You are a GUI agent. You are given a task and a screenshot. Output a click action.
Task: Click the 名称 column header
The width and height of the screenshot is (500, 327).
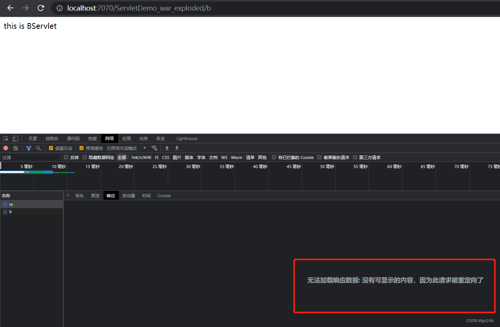tap(31, 196)
